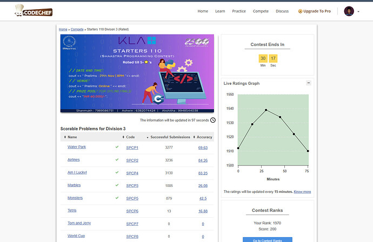Open the Home menu item
This screenshot has width=373, height=242.
(203, 11)
